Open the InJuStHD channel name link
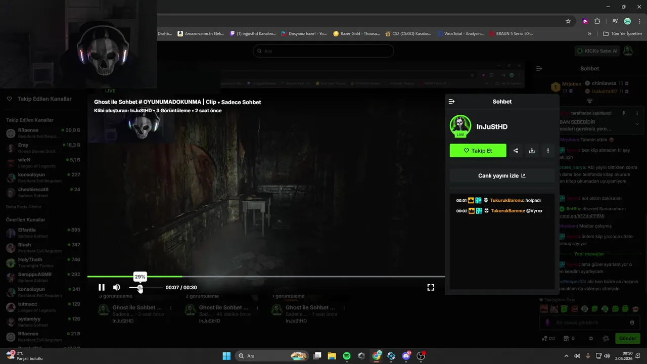The image size is (647, 364). point(492,127)
